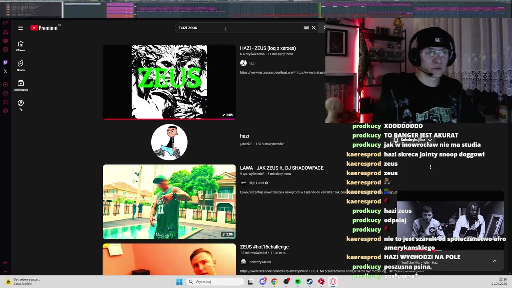Click the '@hazi23 • 126 subskrybentów' text
Viewport: 512px width, 288px height.
tap(262, 144)
